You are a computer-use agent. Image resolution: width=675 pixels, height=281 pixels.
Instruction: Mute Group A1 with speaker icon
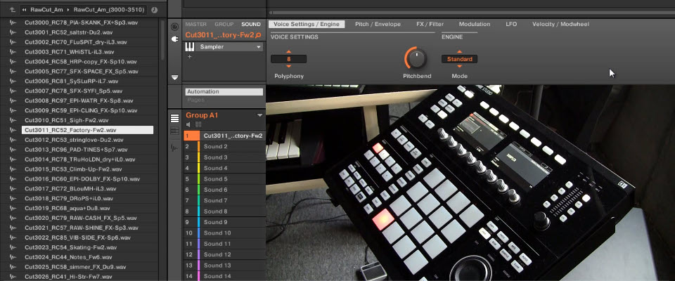pyautogui.click(x=188, y=124)
